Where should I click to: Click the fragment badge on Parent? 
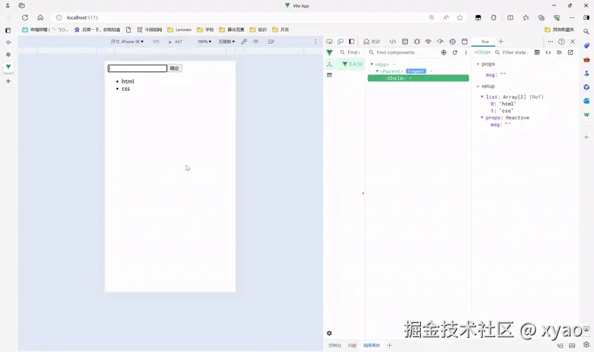click(x=416, y=71)
